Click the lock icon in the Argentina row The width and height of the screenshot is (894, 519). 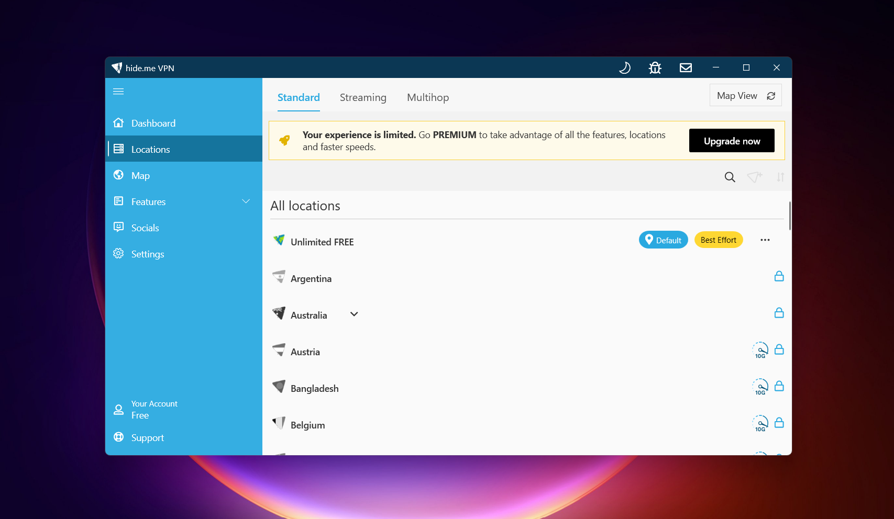coord(779,276)
